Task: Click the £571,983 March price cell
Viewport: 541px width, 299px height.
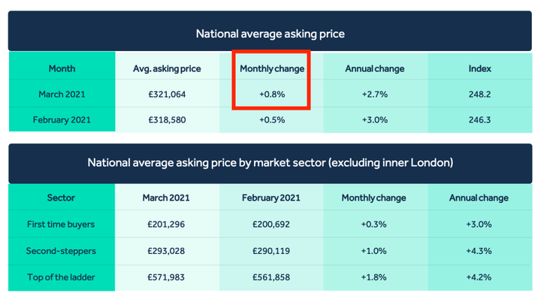Action: [166, 277]
